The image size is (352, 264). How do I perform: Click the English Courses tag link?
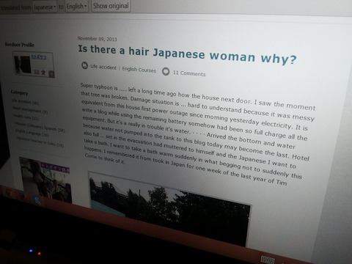click(x=139, y=70)
